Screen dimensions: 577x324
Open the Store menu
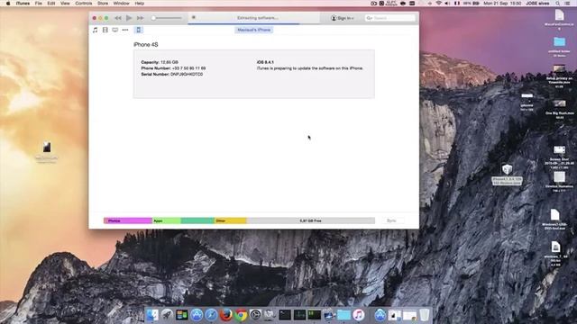[x=103, y=4]
